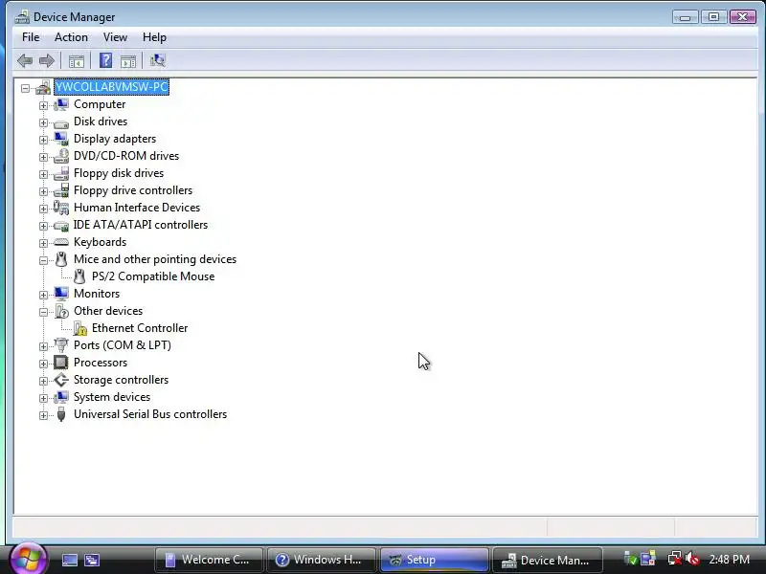Switch to Welcome Center taskbar button
Image resolution: width=766 pixels, height=574 pixels.
(209, 560)
